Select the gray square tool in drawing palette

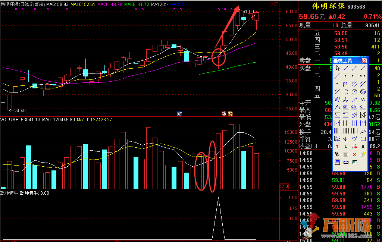346,154
